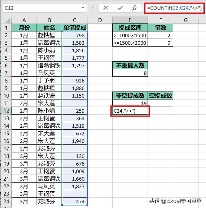Click the cell with value 926

pos(74,81)
